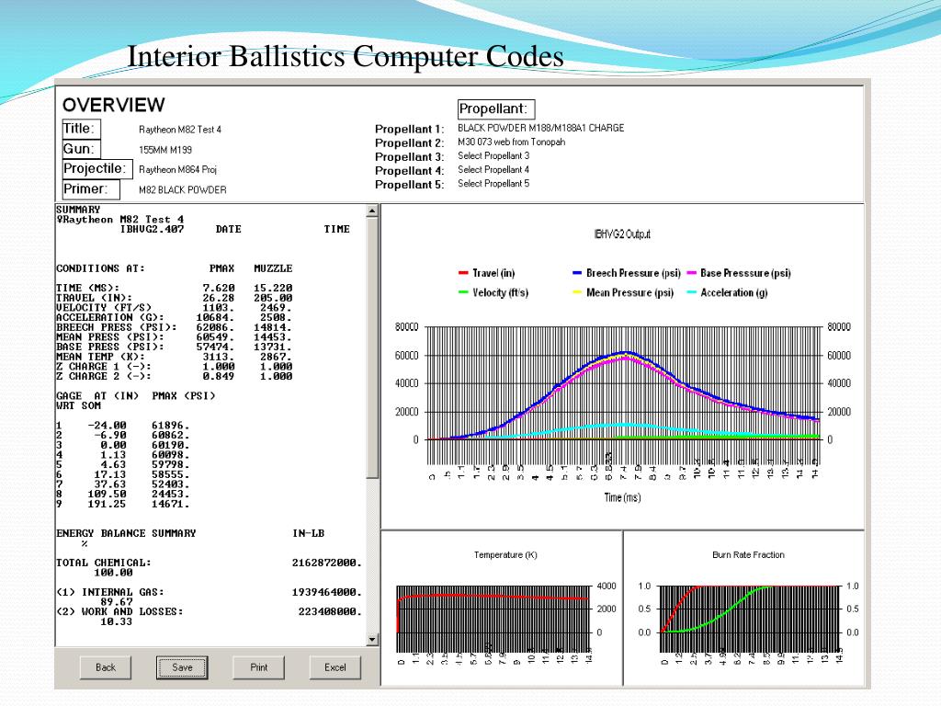Click gage row 1 value '61896.'
Screen dimensions: 941x706
tap(170, 426)
